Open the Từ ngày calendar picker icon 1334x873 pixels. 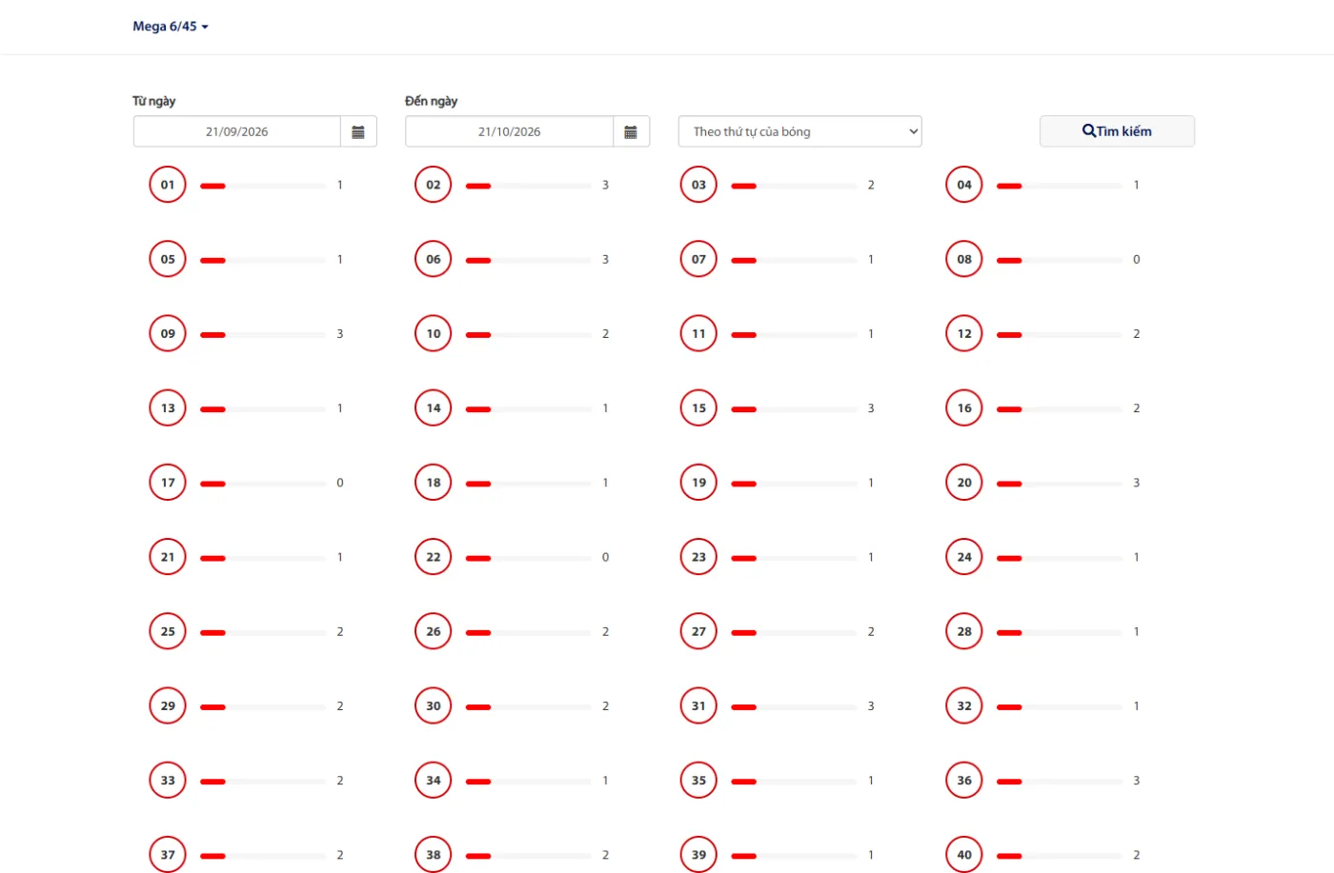[358, 131]
